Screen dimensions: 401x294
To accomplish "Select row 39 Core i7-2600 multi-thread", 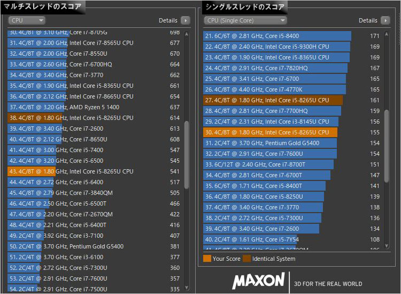I will click(x=94, y=129).
